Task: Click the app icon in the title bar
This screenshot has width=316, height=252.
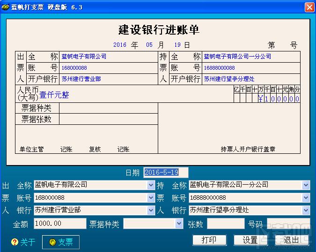Action: 5,7
